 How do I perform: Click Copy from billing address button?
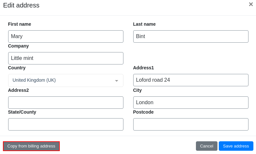pyautogui.click(x=31, y=146)
